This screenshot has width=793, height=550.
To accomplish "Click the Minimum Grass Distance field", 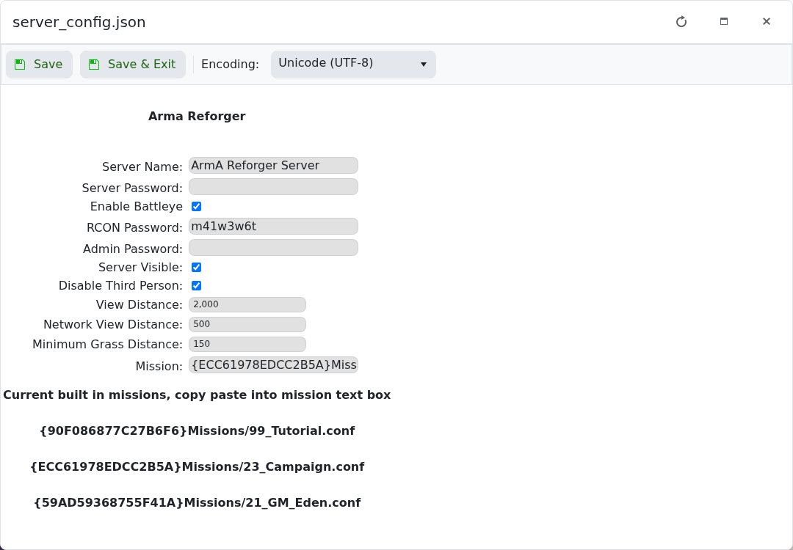I will (x=247, y=344).
